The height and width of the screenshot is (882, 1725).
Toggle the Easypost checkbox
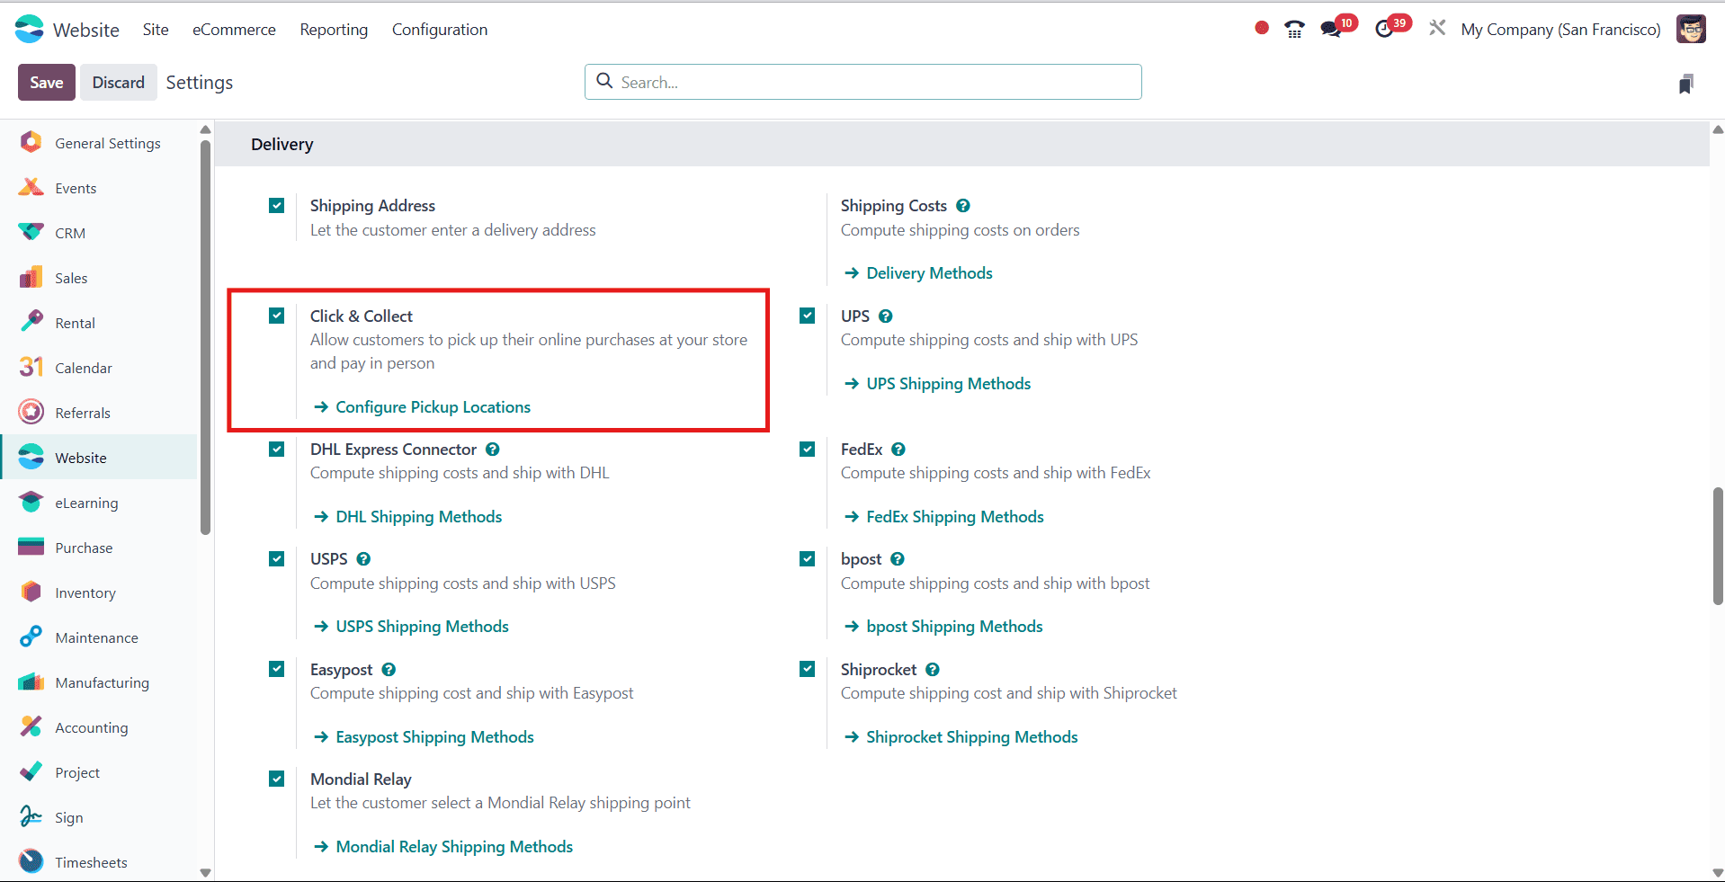pos(277,669)
